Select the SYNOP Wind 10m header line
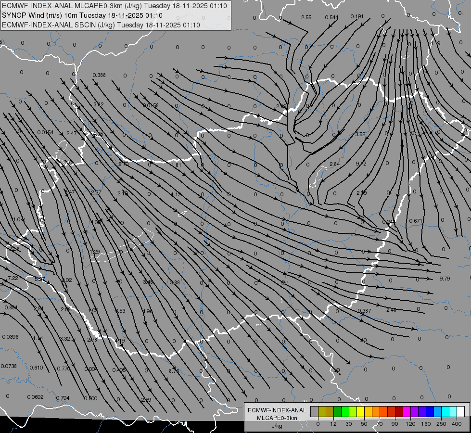 point(82,15)
